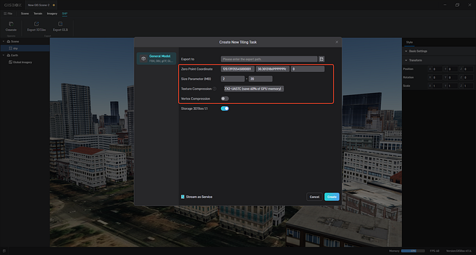
Task: Switch to the Imagery ribbon tab
Action: (52, 14)
